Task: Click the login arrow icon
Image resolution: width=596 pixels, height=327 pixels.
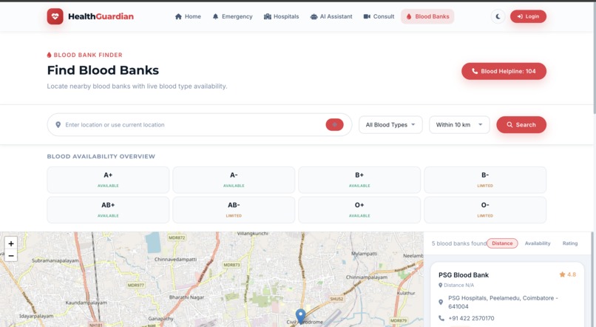Action: [520, 16]
